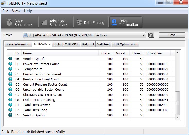Click status icon for F5 Vendor Specific

point(11,115)
